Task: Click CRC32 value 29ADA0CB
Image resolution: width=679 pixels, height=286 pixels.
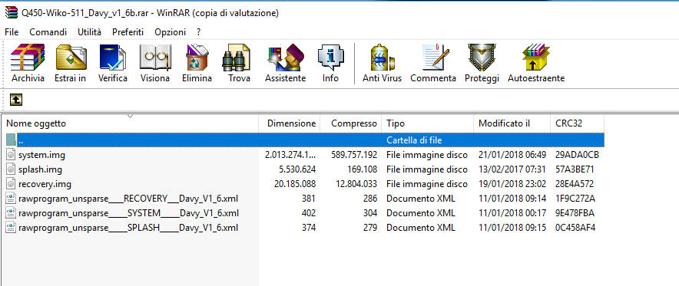Action: click(x=577, y=155)
